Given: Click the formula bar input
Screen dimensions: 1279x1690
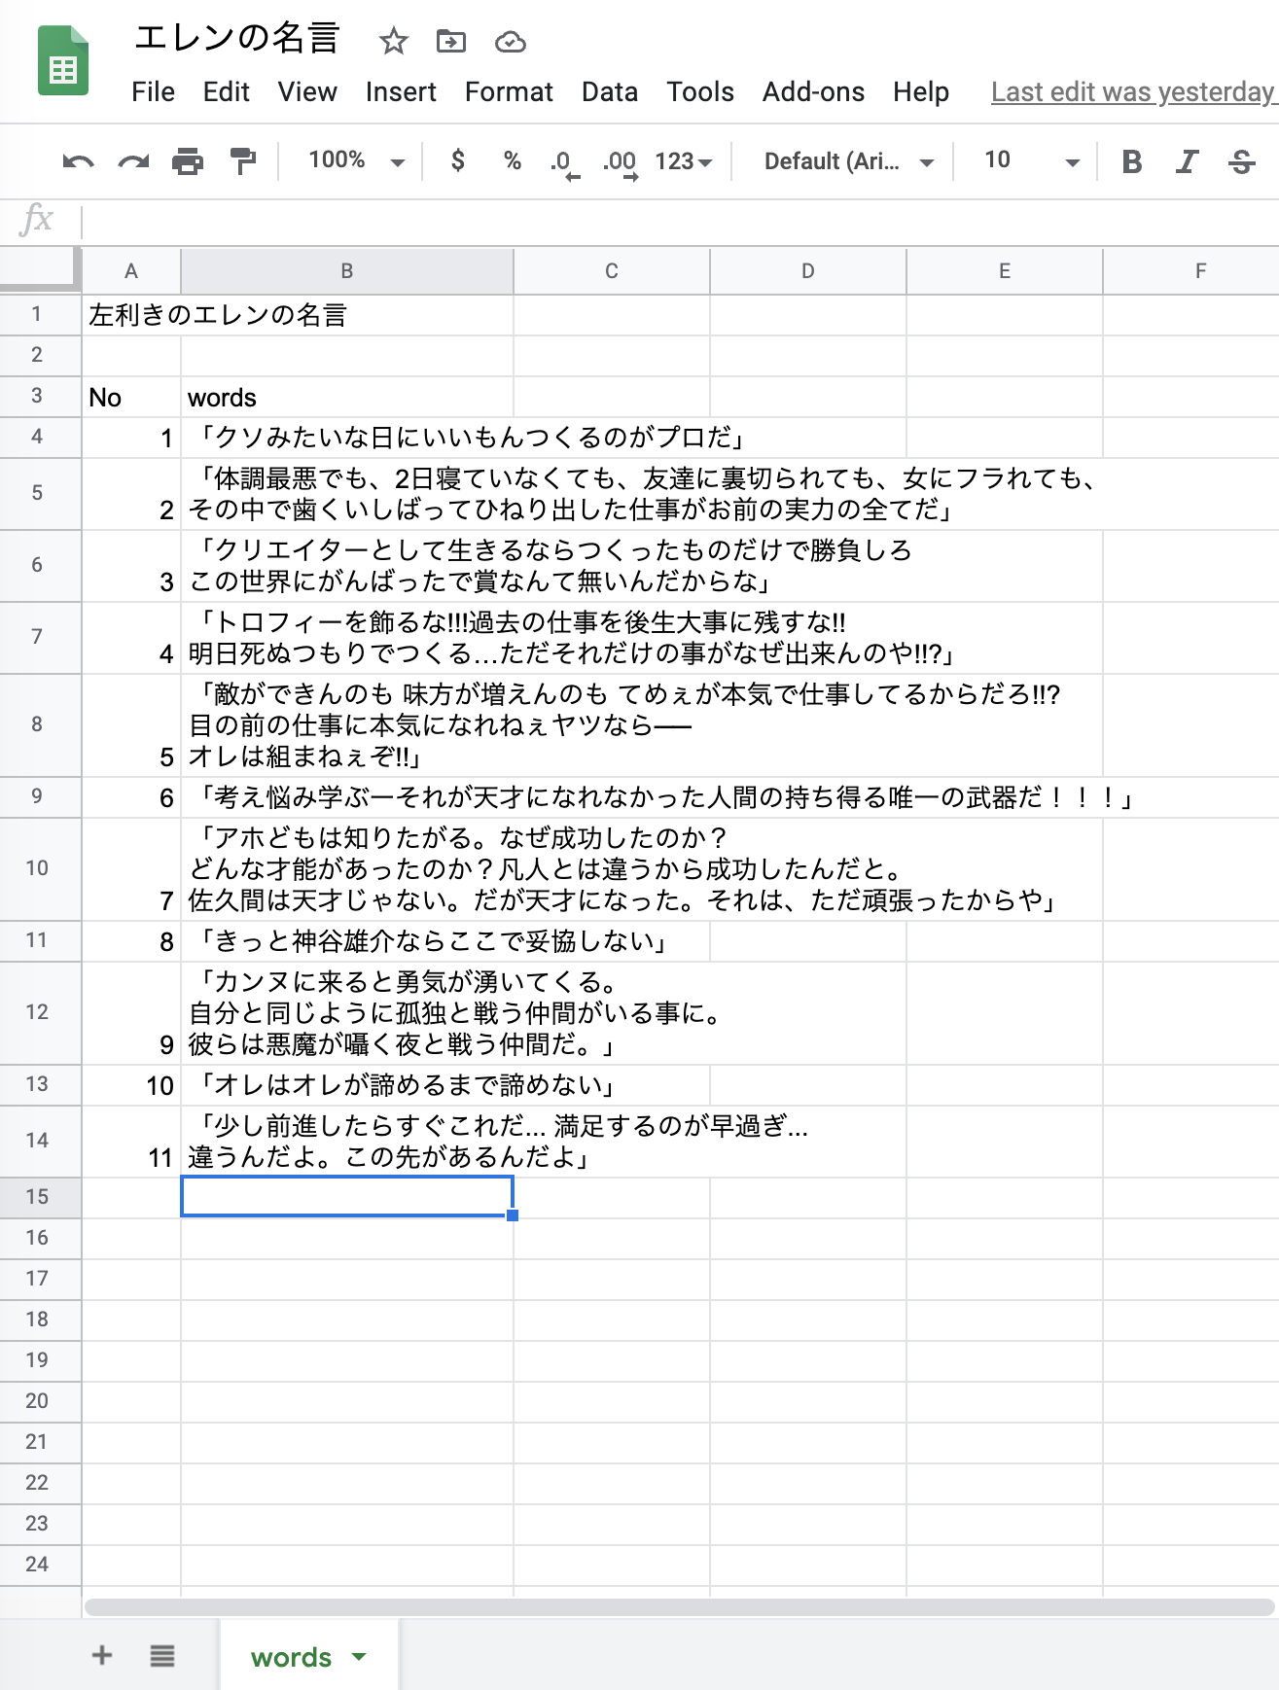Looking at the screenshot, I should coord(681,222).
